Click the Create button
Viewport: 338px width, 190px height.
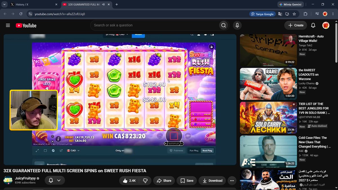(295, 25)
